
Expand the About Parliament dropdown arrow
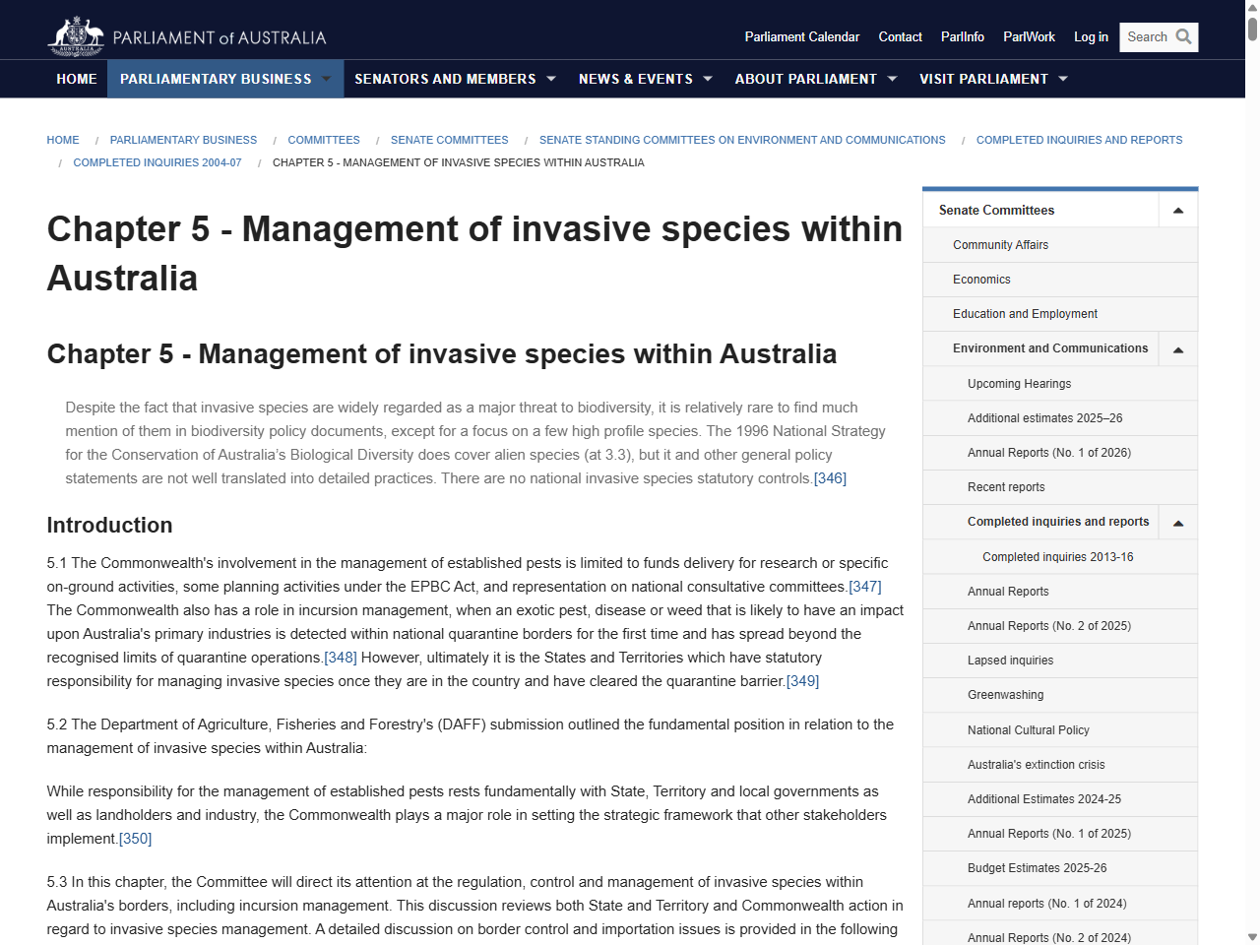click(892, 79)
